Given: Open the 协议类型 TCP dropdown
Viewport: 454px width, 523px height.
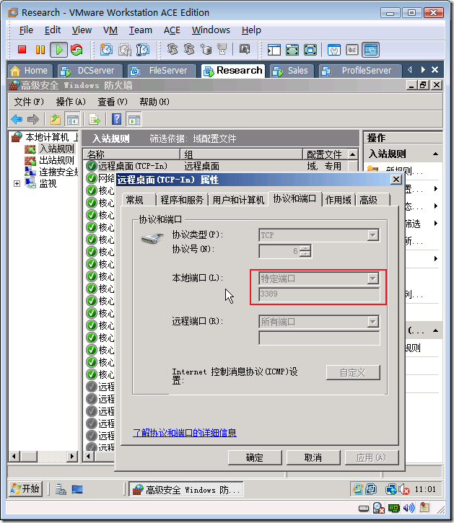Looking at the screenshot, I should (372, 235).
